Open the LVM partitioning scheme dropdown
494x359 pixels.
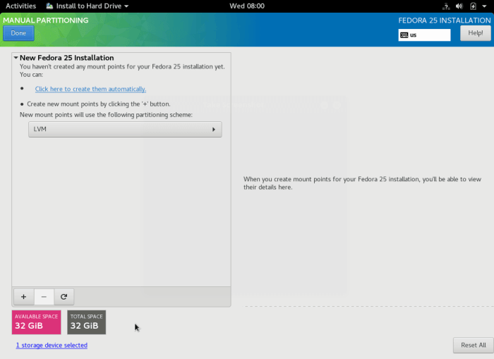pos(125,129)
